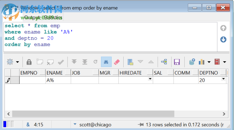Click the ampersand substitution variables icon

pyautogui.click(x=28, y=124)
